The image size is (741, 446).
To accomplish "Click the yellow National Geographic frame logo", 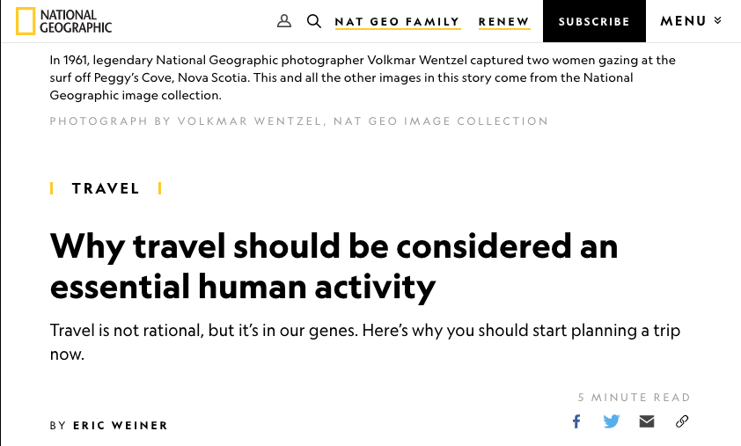I will point(26,21).
